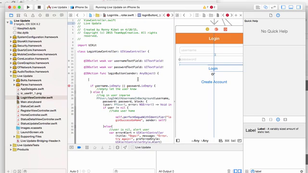Select the Create Account button in storyboard
This screenshot has width=308, height=173.
[x=214, y=82]
